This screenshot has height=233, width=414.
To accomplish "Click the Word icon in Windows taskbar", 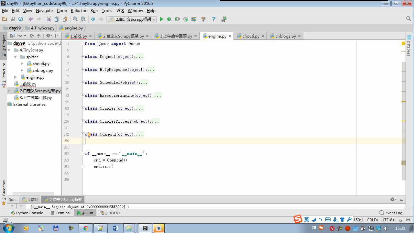I will [x=115, y=228].
